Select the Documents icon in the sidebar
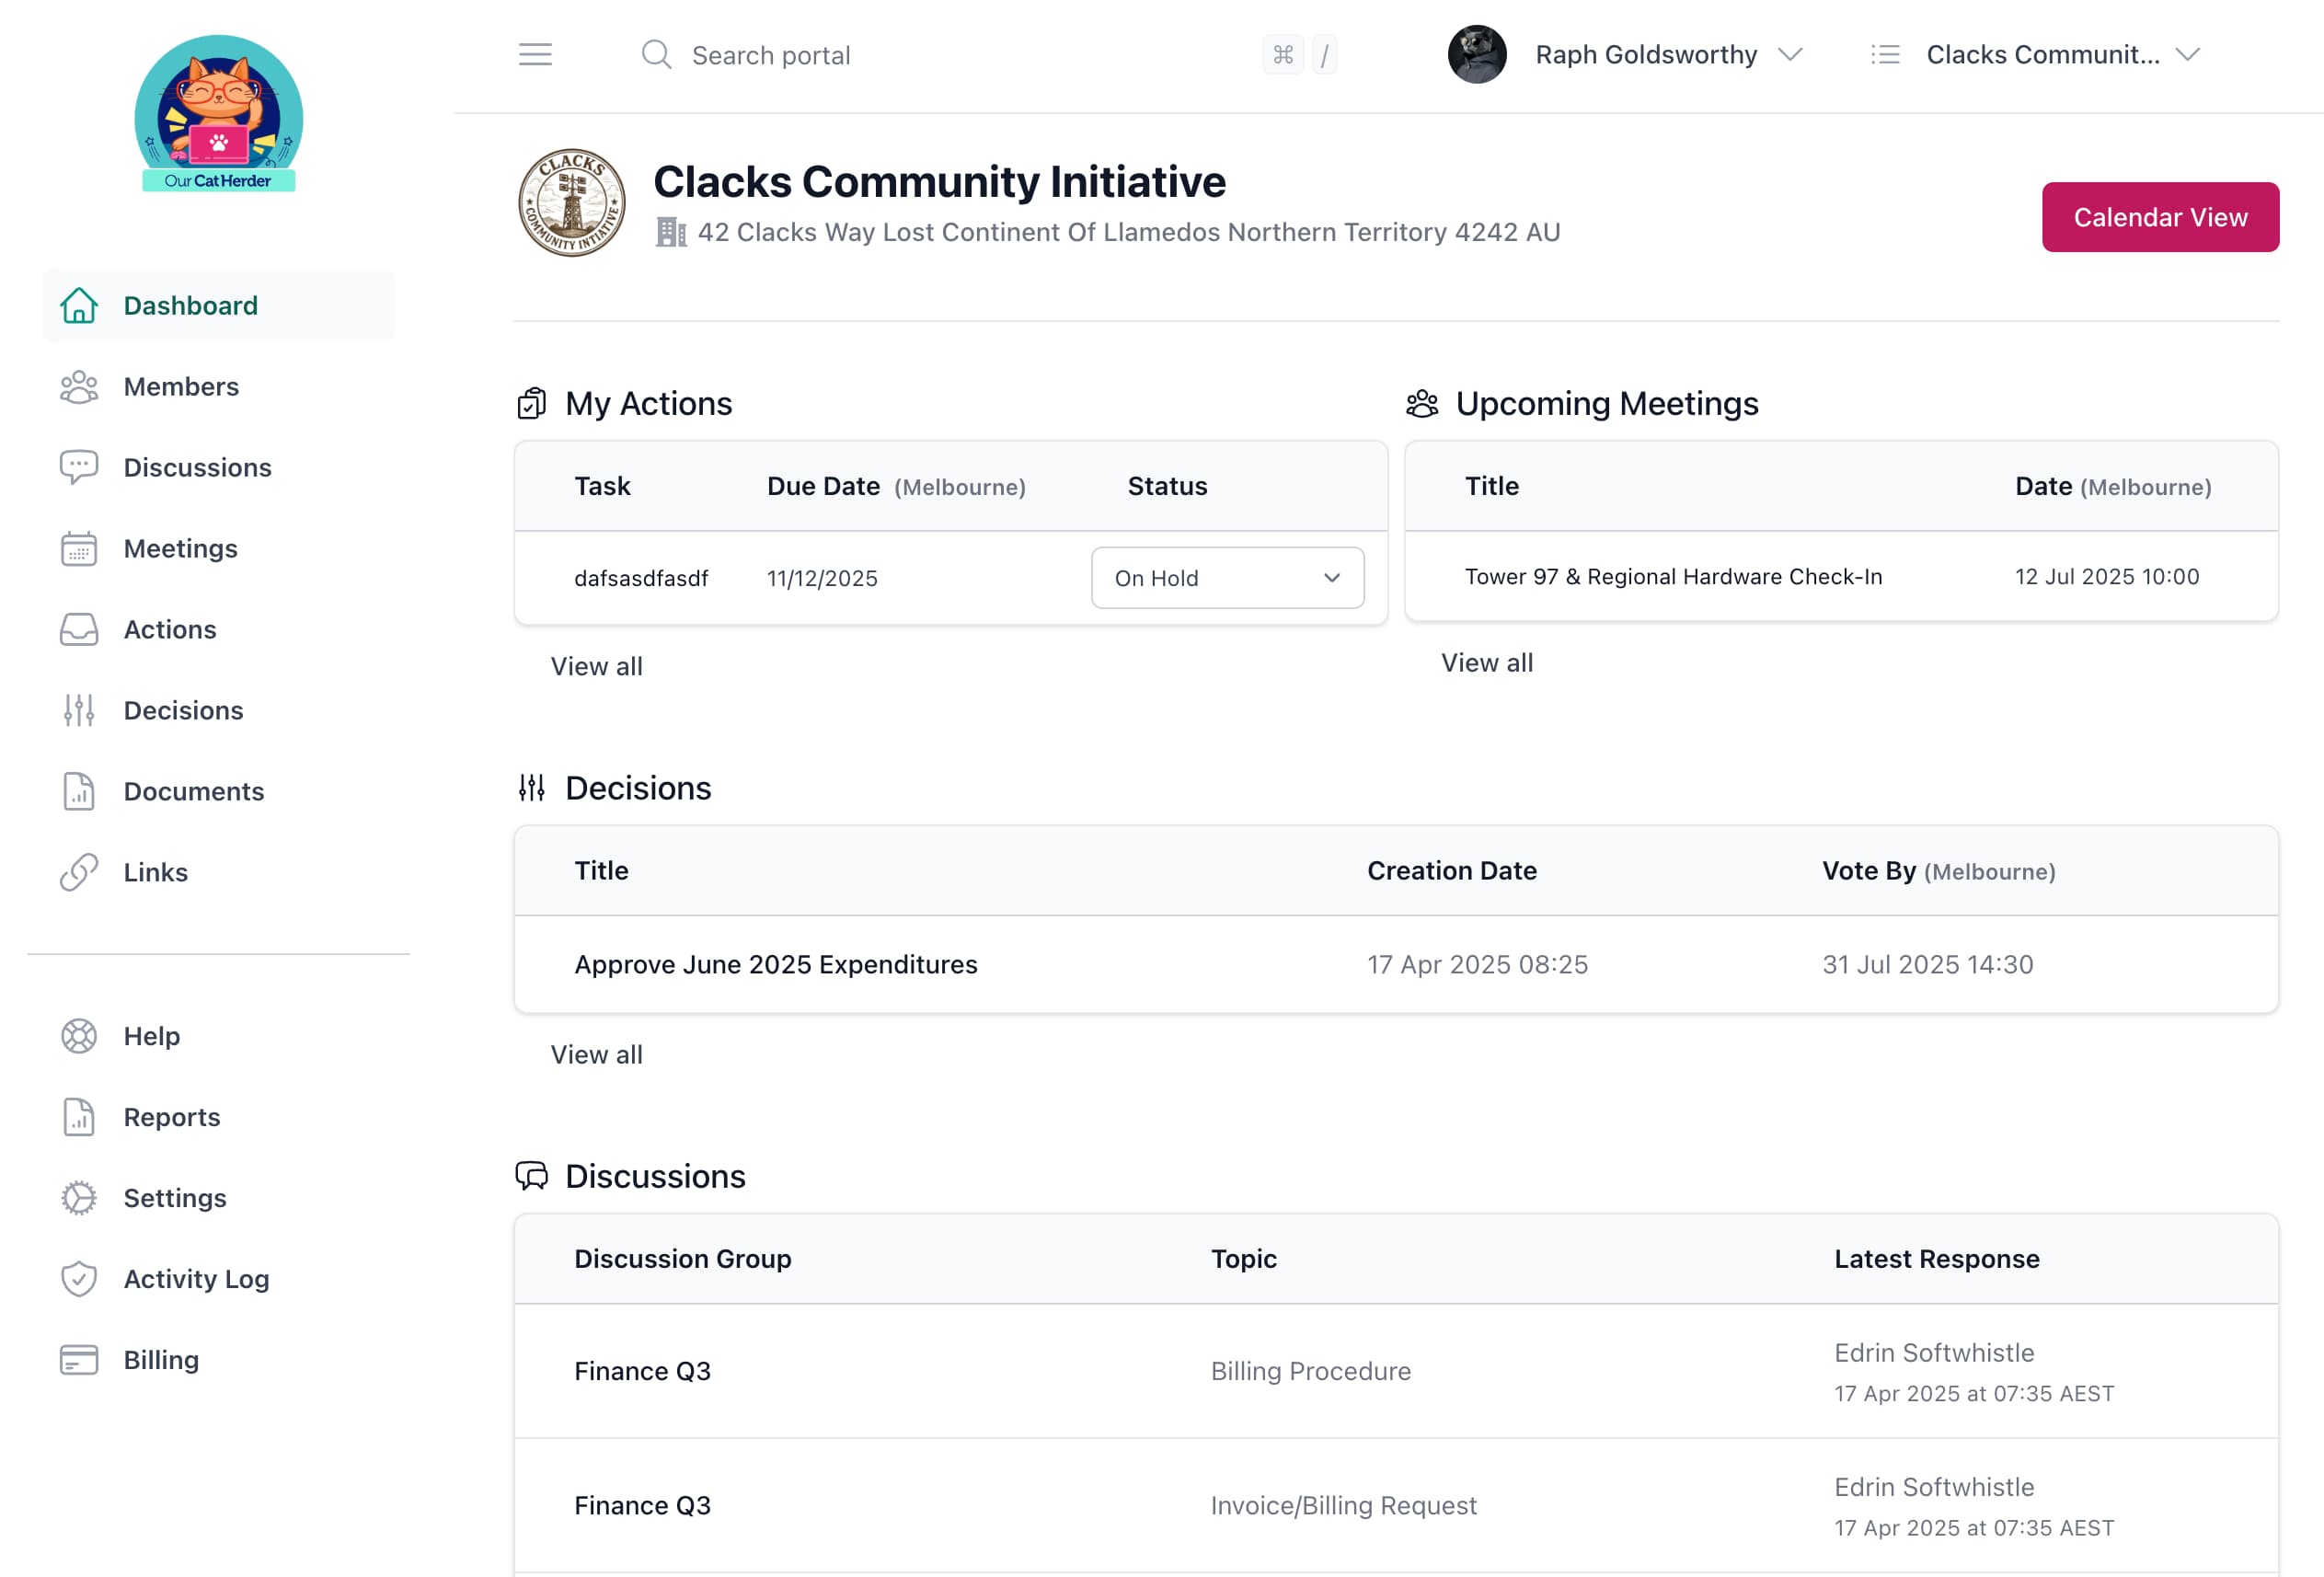The width and height of the screenshot is (2324, 1577). (79, 791)
